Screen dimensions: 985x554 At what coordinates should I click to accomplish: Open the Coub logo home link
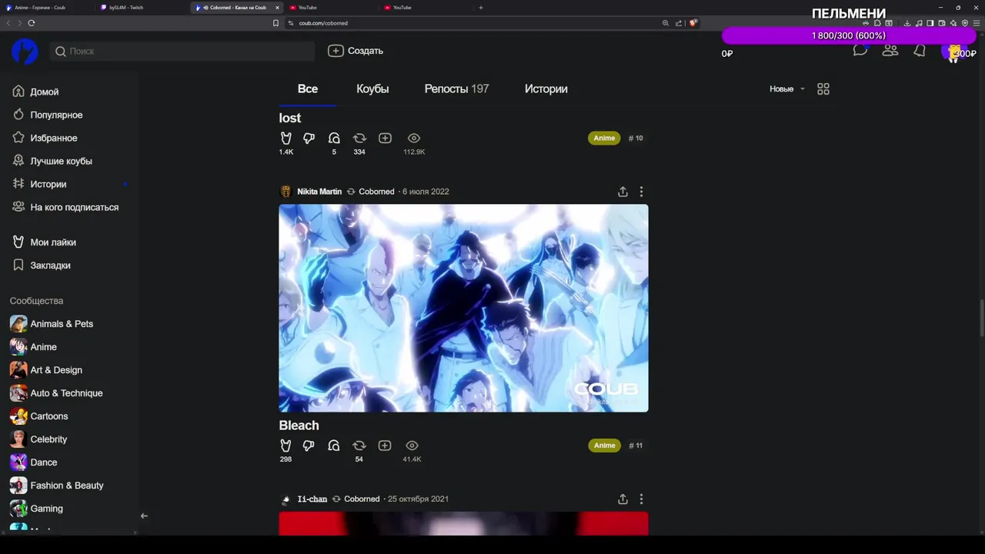point(25,51)
